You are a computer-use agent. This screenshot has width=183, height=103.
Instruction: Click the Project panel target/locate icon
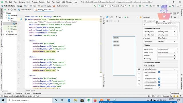click(11, 9)
